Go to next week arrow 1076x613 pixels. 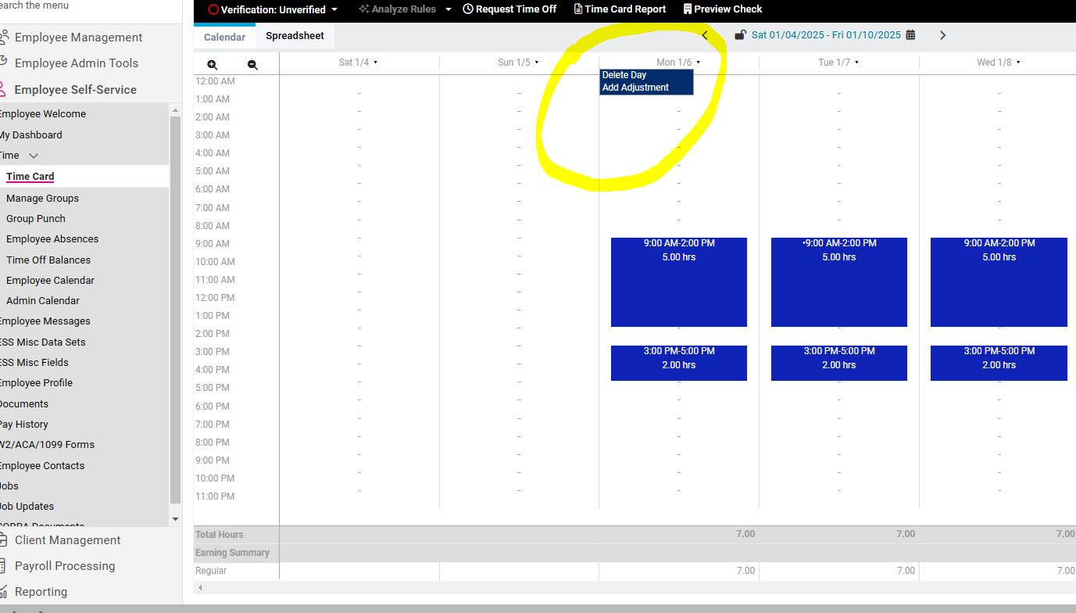pyautogui.click(x=942, y=35)
